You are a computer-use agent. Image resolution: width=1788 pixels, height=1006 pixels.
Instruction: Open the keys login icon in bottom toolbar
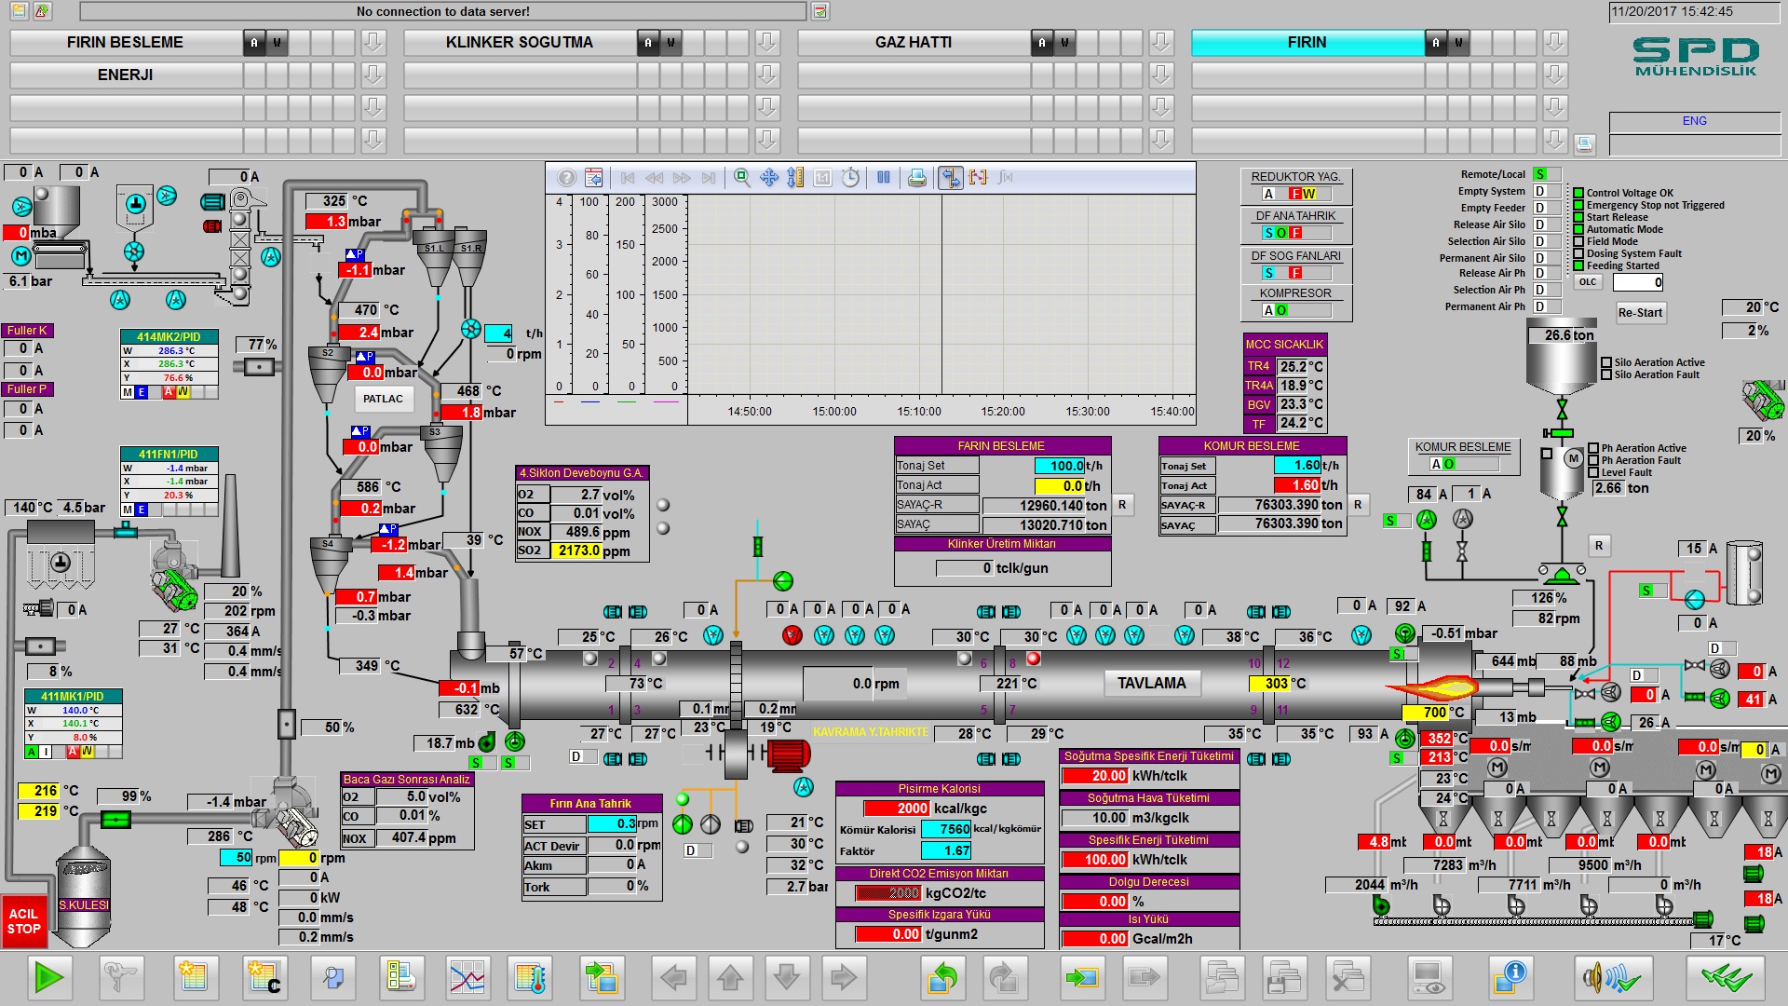[121, 978]
